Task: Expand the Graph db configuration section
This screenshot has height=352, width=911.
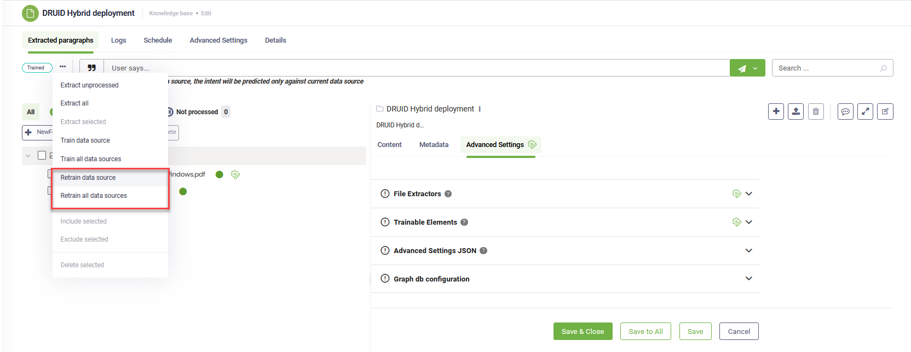Action: [748, 279]
